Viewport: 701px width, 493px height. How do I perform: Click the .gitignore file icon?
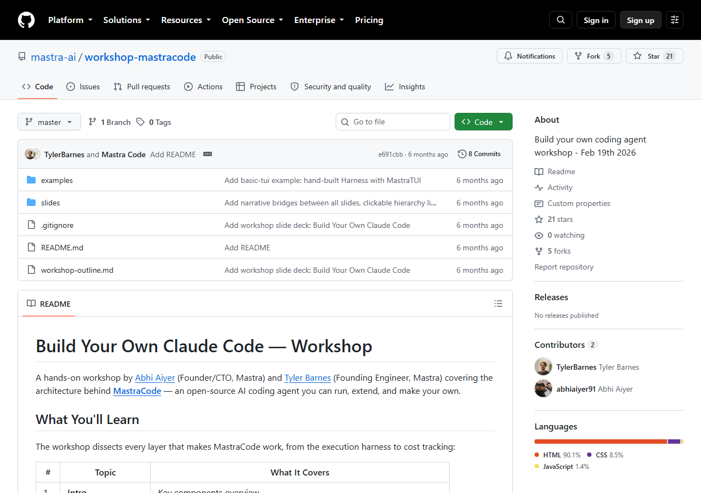pos(31,225)
